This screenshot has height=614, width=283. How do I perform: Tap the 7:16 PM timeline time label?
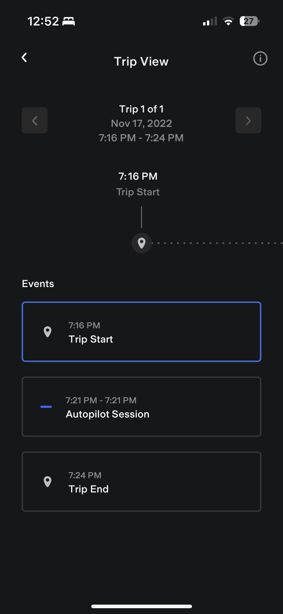point(138,176)
